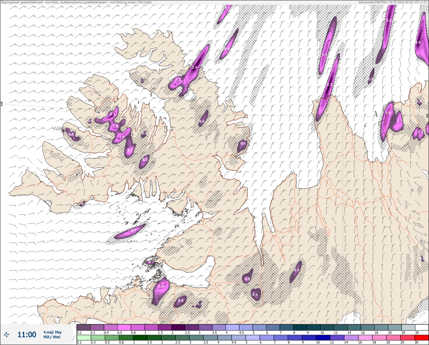Click the Veðurstofan compass logo icon
The height and width of the screenshot is (345, 429).
7,334
